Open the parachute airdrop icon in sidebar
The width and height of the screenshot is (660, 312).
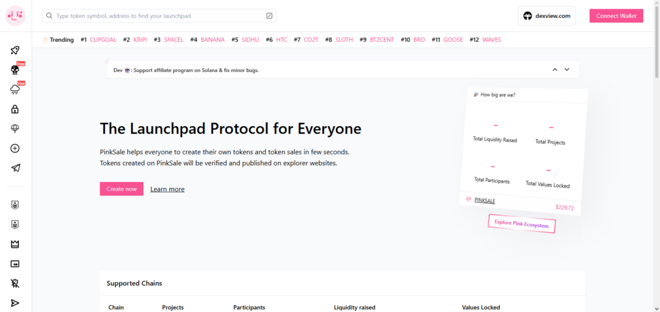tap(15, 129)
